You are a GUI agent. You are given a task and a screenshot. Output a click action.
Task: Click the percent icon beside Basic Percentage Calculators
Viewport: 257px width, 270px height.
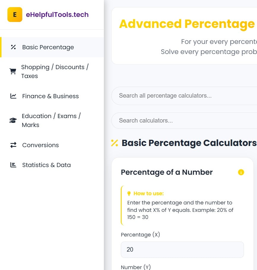pos(115,143)
